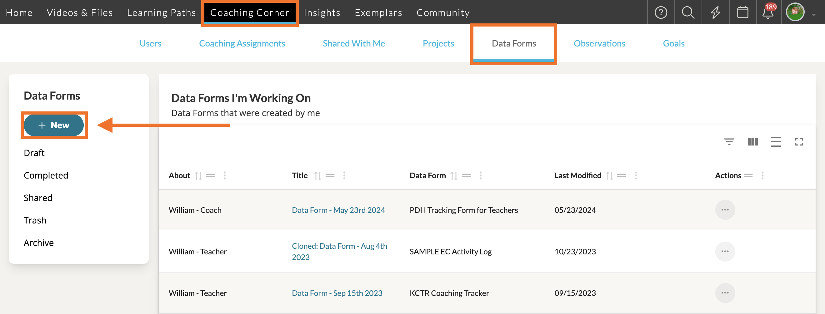Toggle sort on the Last Modified column

(609, 175)
